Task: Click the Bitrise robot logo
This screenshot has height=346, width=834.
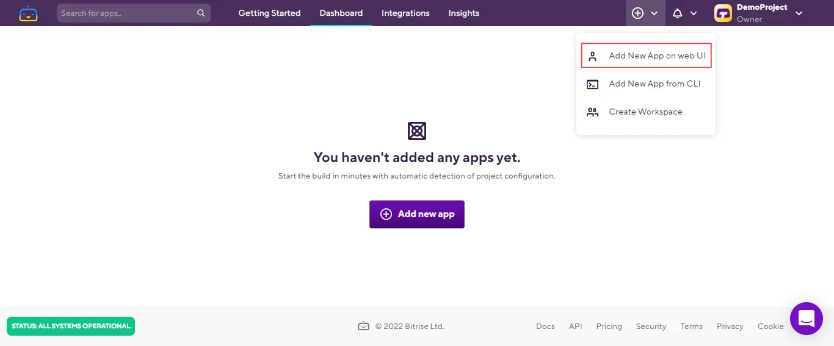Action: (x=28, y=13)
